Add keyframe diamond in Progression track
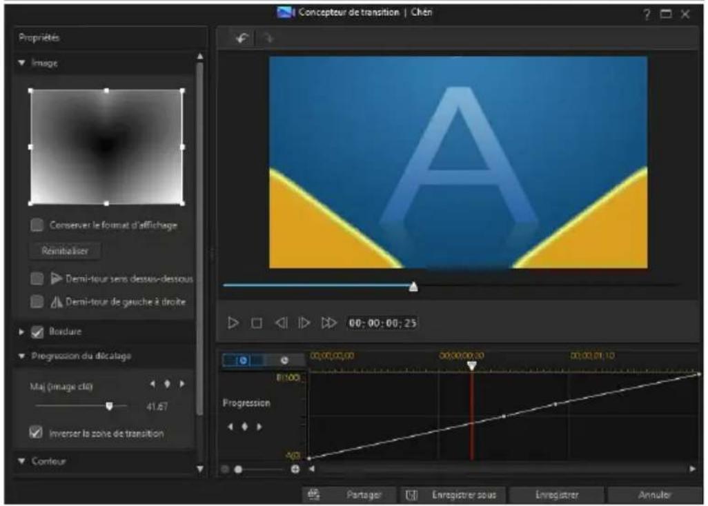Image resolution: width=708 pixels, height=506 pixels. 244,427
